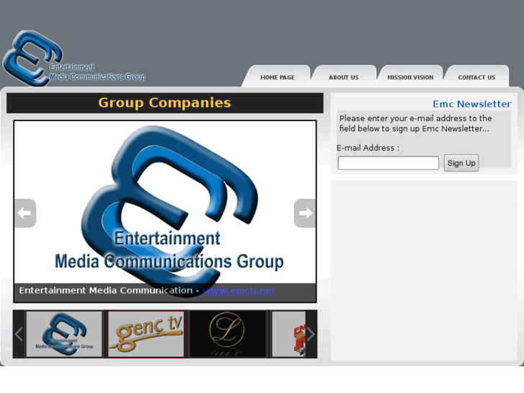Focus the E-mail Address input field
524x393 pixels.
pos(388,163)
